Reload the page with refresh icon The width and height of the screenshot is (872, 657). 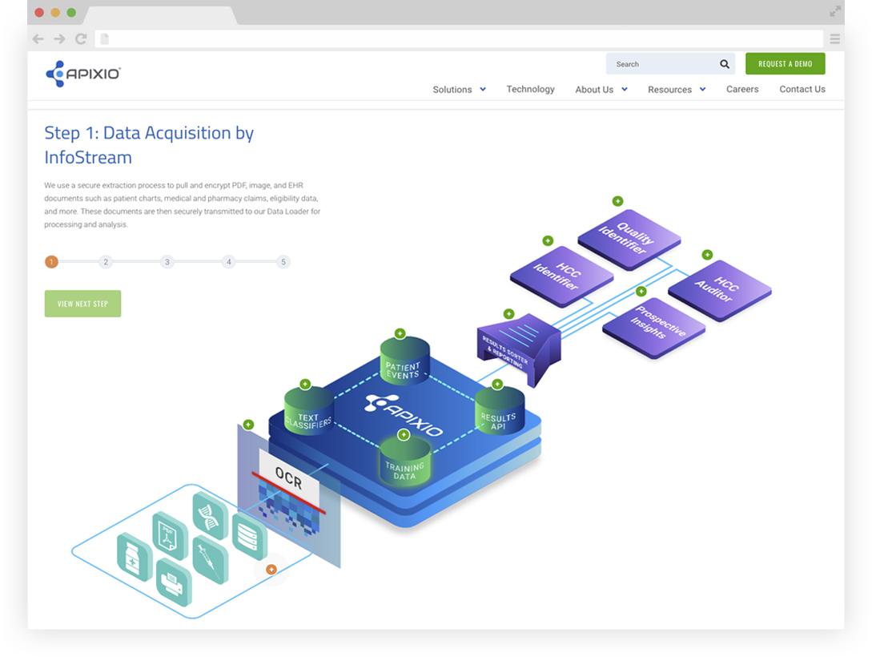(x=81, y=39)
